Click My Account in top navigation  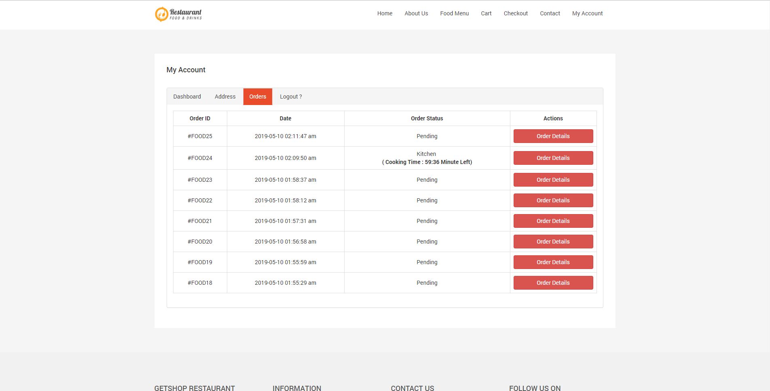[587, 13]
